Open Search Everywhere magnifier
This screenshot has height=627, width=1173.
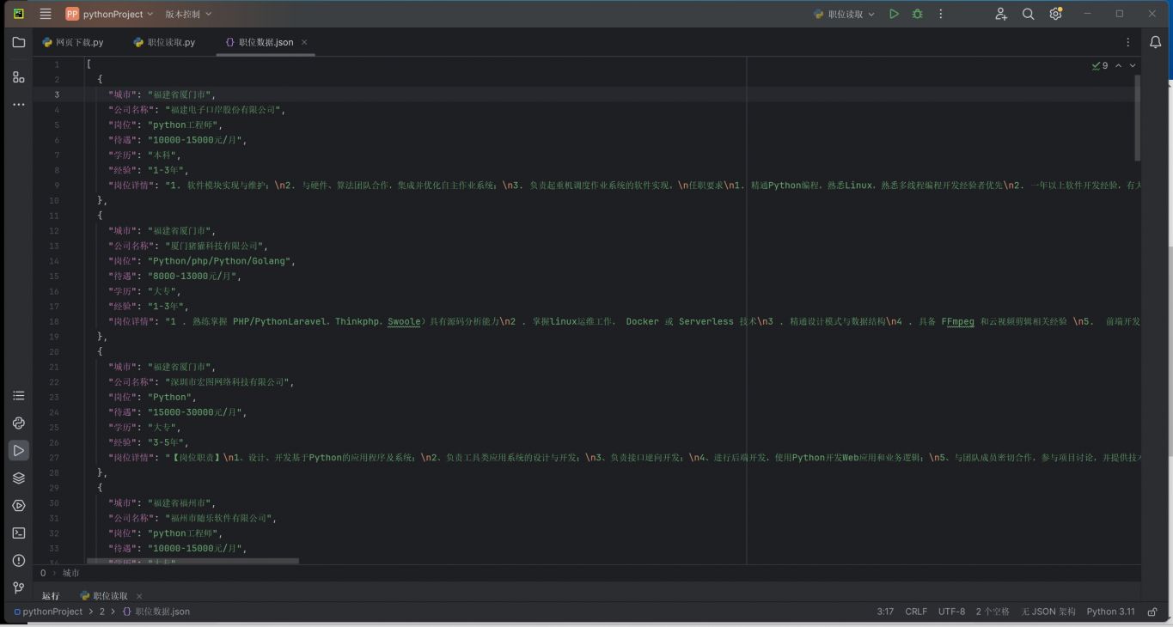tap(1028, 14)
